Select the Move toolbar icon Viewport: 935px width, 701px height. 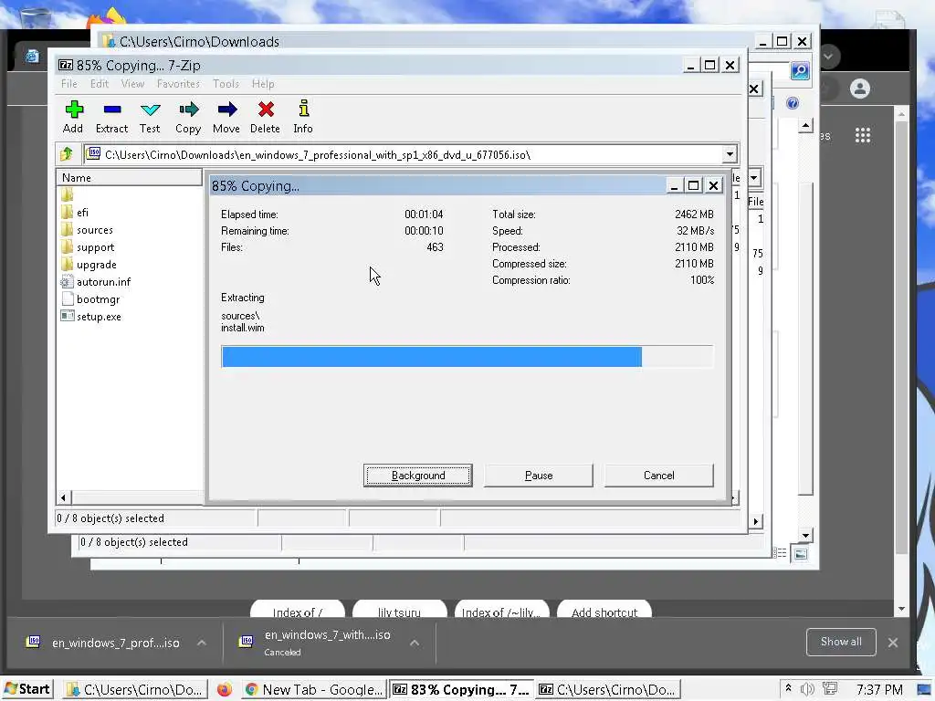click(226, 110)
